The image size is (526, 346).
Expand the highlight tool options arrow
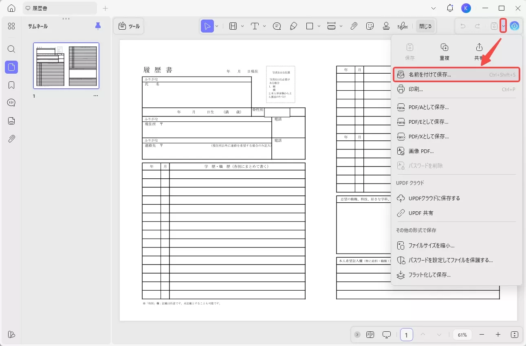(x=242, y=26)
